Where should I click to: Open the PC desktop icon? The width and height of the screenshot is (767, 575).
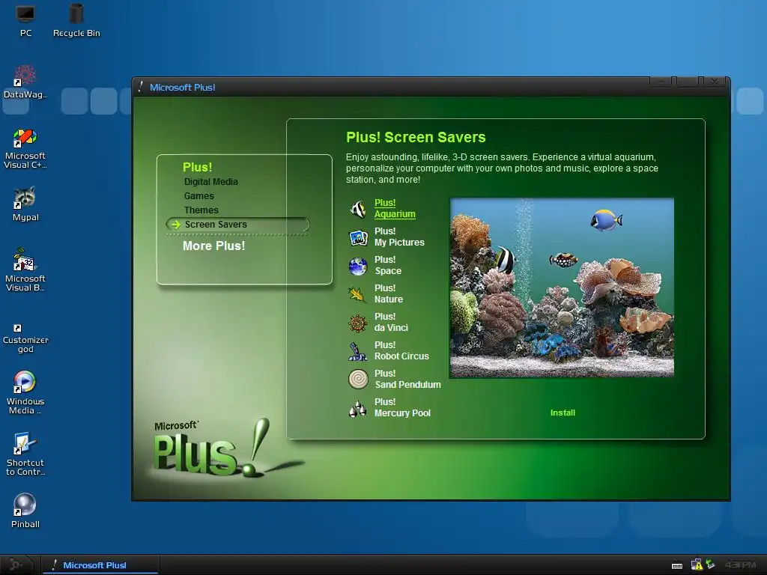(x=25, y=20)
